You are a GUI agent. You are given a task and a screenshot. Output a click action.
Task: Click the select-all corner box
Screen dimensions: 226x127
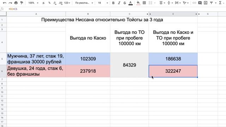3,14
